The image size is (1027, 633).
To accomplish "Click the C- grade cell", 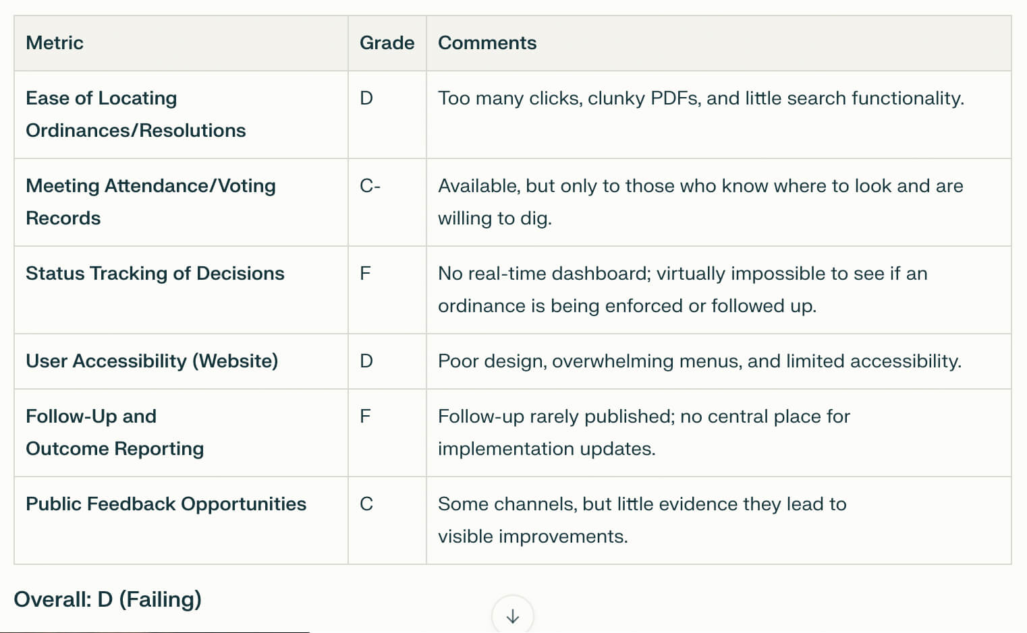I will tap(387, 202).
